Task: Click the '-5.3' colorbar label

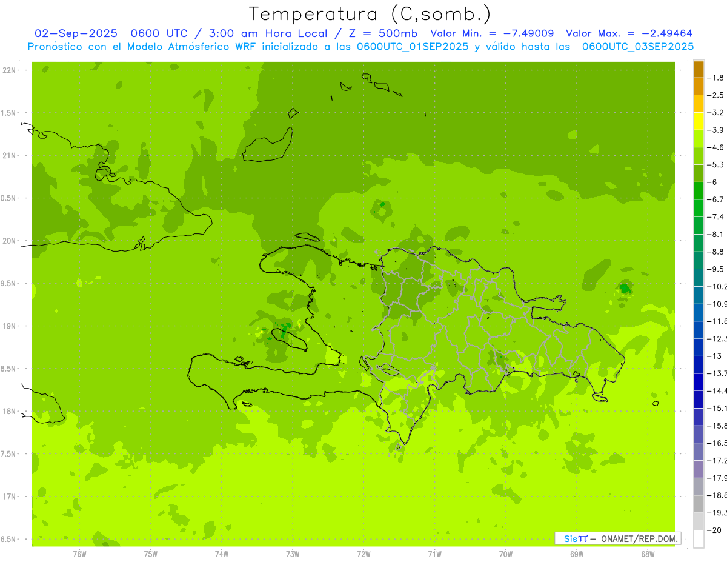Action: click(x=715, y=165)
